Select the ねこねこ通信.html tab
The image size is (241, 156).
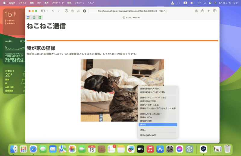(x=131, y=17)
